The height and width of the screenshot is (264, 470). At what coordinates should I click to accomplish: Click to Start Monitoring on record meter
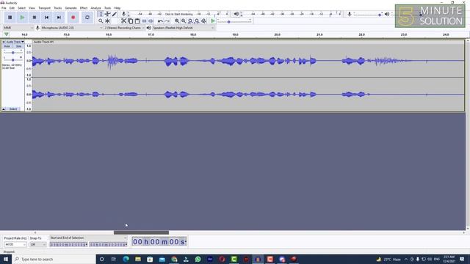[x=178, y=14]
